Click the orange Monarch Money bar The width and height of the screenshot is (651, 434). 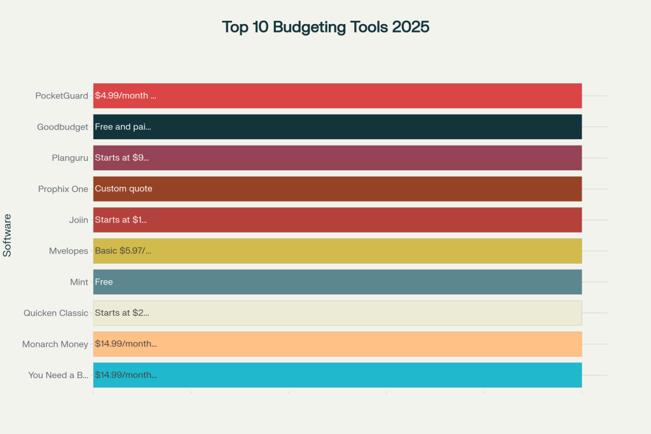click(338, 344)
